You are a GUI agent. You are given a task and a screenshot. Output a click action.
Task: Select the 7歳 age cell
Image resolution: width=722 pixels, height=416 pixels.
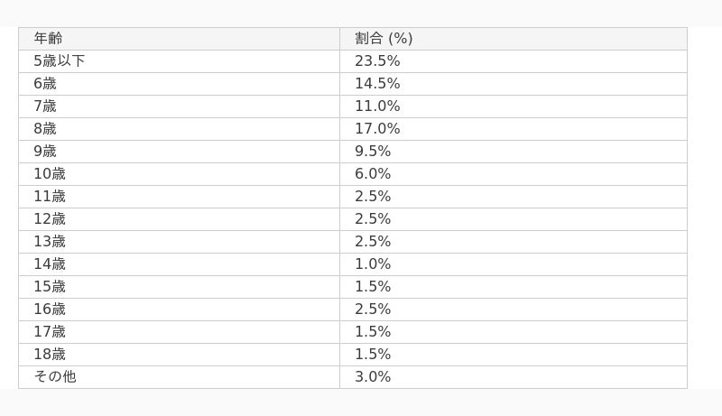tap(45, 106)
